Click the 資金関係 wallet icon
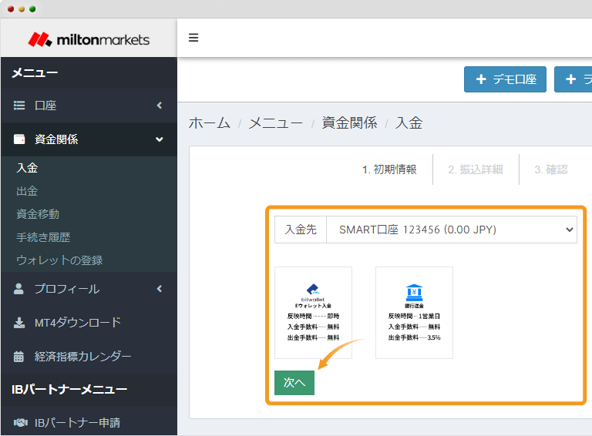The height and width of the screenshot is (436, 592). 19,139
